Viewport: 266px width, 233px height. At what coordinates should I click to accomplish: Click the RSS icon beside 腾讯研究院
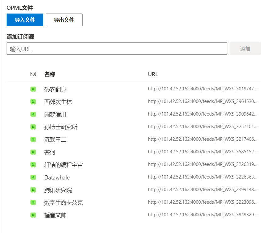pos(33,190)
